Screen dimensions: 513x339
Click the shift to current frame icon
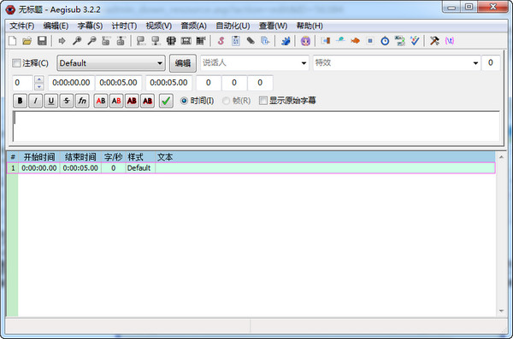coord(201,41)
